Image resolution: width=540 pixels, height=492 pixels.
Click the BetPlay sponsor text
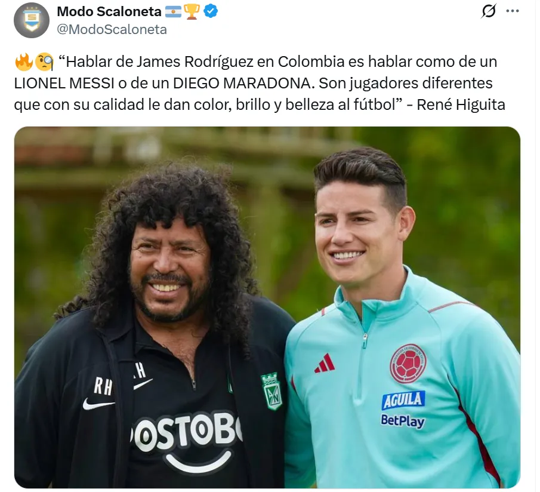pos(403,421)
